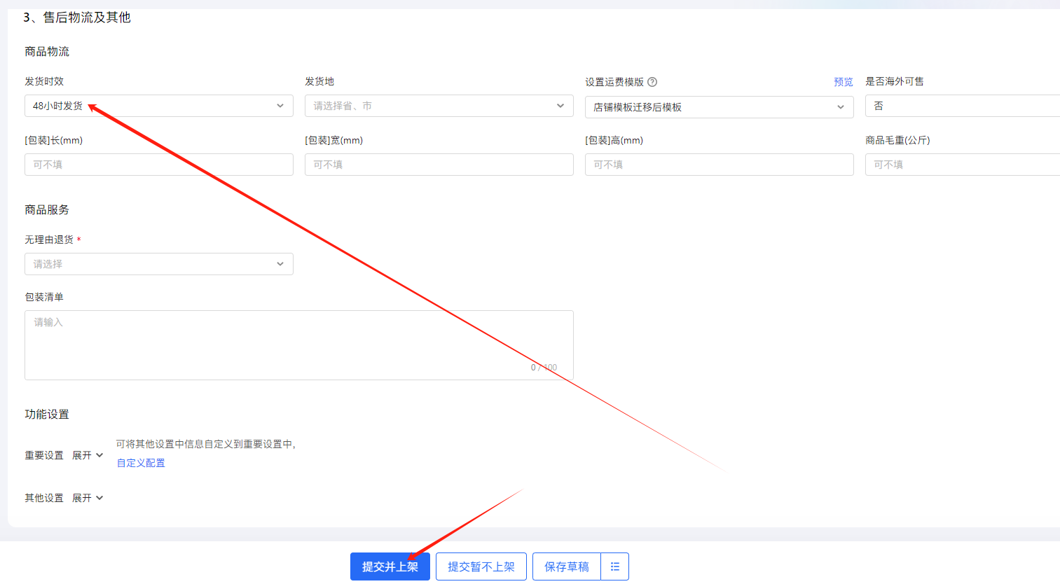Expand the 其他设置 section

tap(88, 498)
